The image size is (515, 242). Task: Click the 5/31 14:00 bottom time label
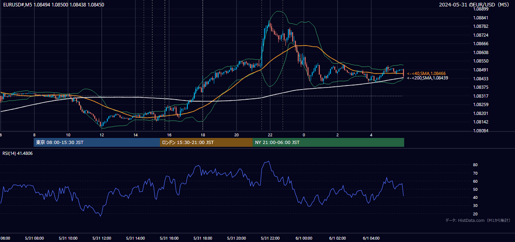coord(135,238)
